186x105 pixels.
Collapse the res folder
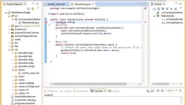pos(9,50)
